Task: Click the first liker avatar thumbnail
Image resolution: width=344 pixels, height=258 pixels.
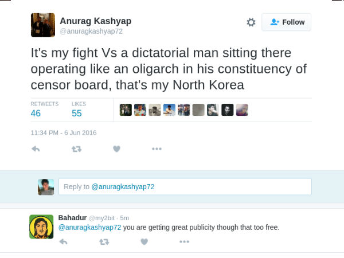Action: 126,110
